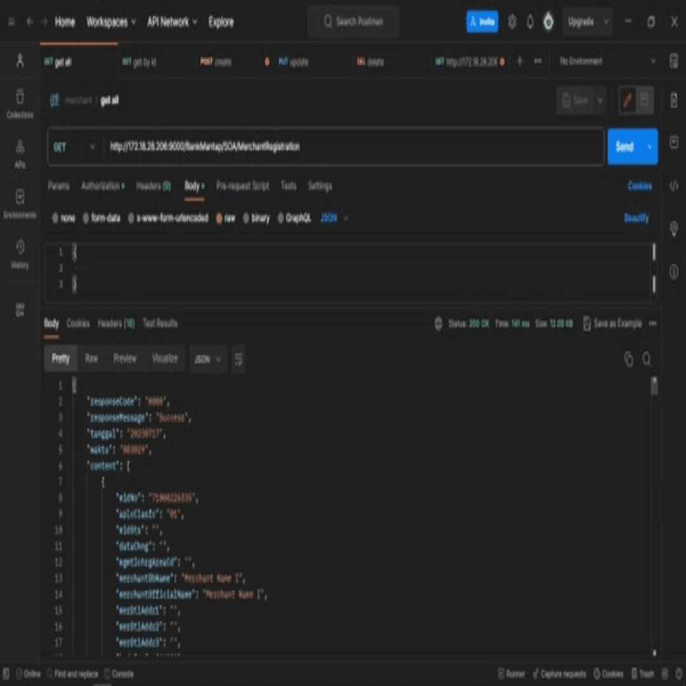Open the Collections sidebar panel

(20, 103)
